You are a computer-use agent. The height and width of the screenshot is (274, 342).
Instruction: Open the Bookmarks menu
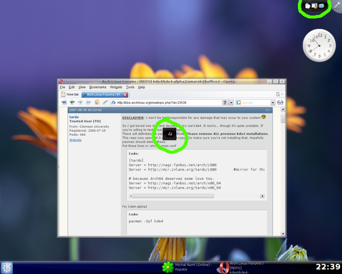point(98,87)
